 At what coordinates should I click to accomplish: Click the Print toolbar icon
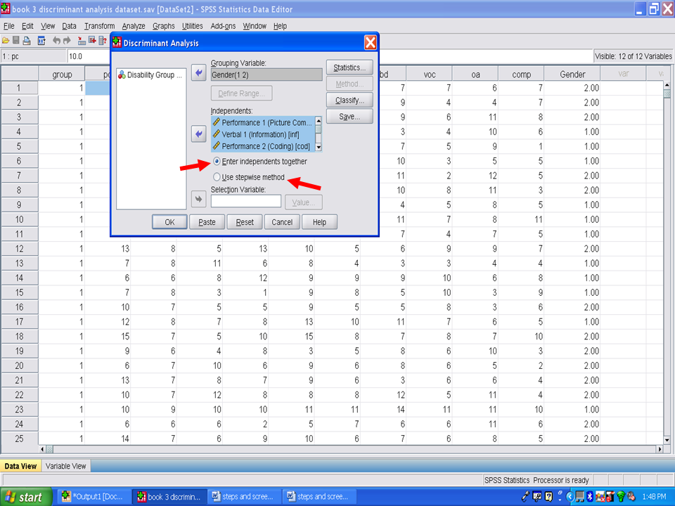[27, 41]
